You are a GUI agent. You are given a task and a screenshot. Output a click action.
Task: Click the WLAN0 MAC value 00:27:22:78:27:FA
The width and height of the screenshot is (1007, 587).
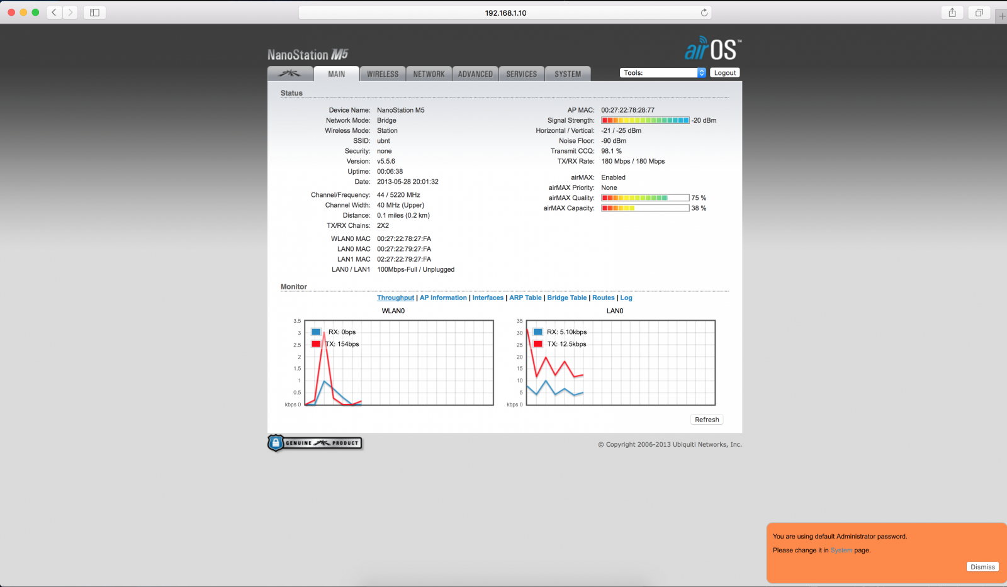point(404,239)
